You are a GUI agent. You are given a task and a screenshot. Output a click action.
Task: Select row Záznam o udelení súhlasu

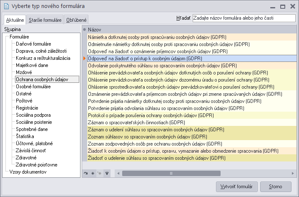point(192,130)
